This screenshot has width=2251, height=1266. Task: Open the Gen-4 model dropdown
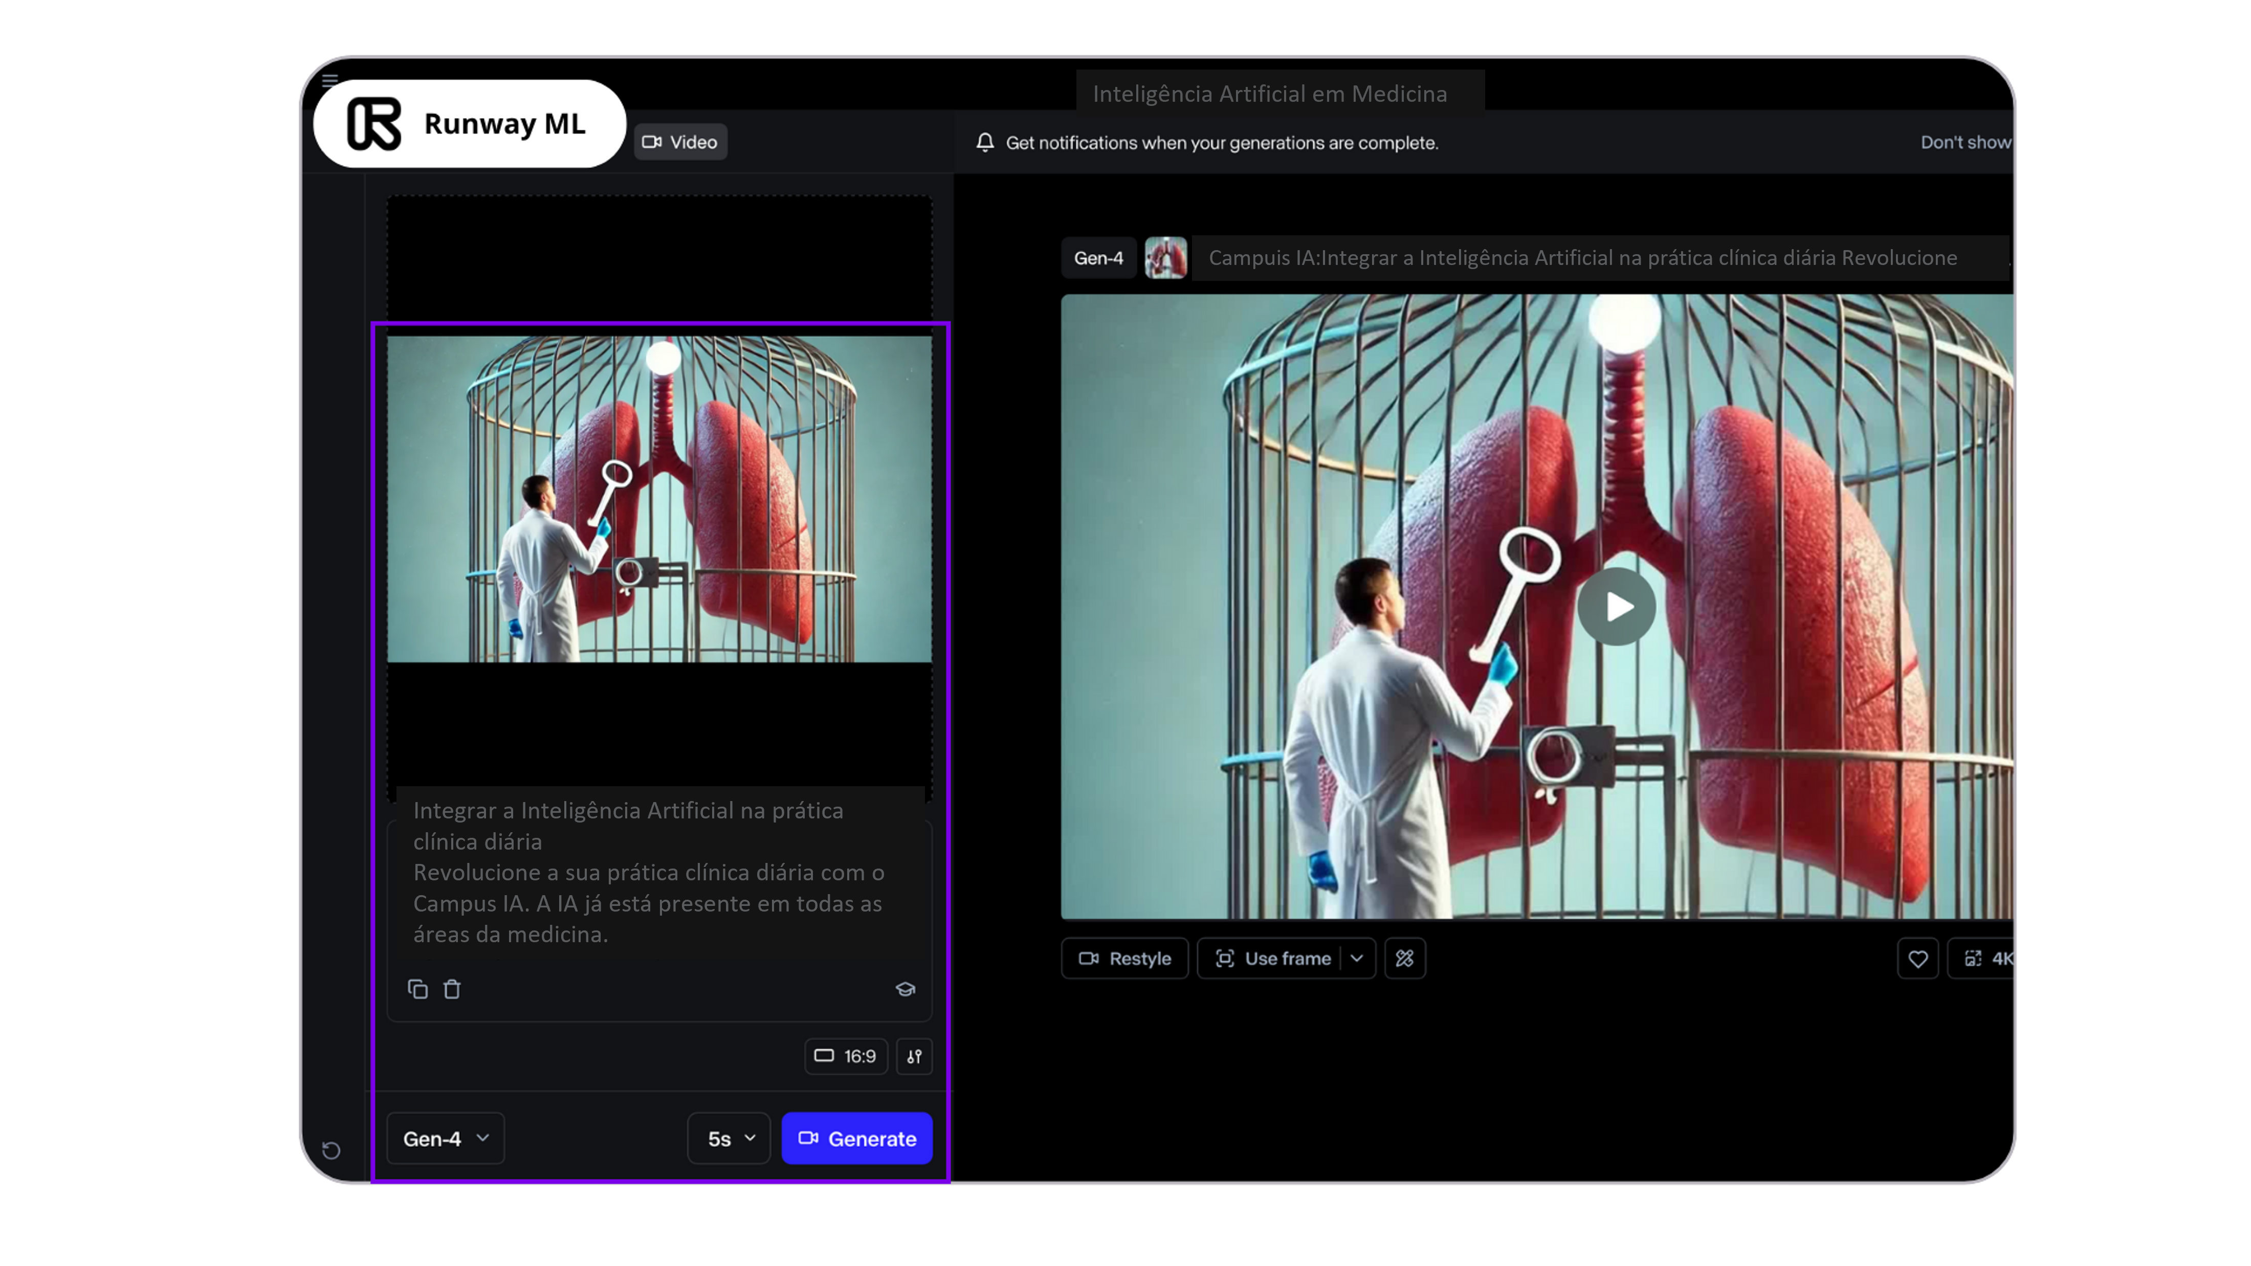[445, 1139]
